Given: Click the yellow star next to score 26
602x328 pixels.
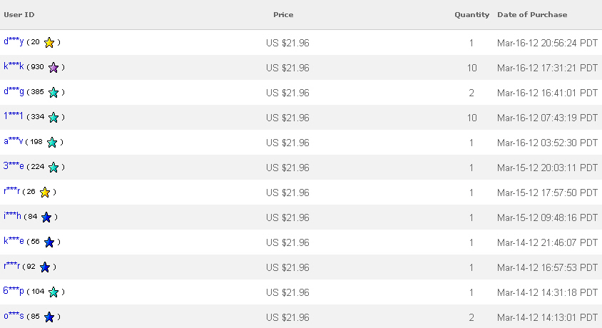Looking at the screenshot, I should (45, 193).
